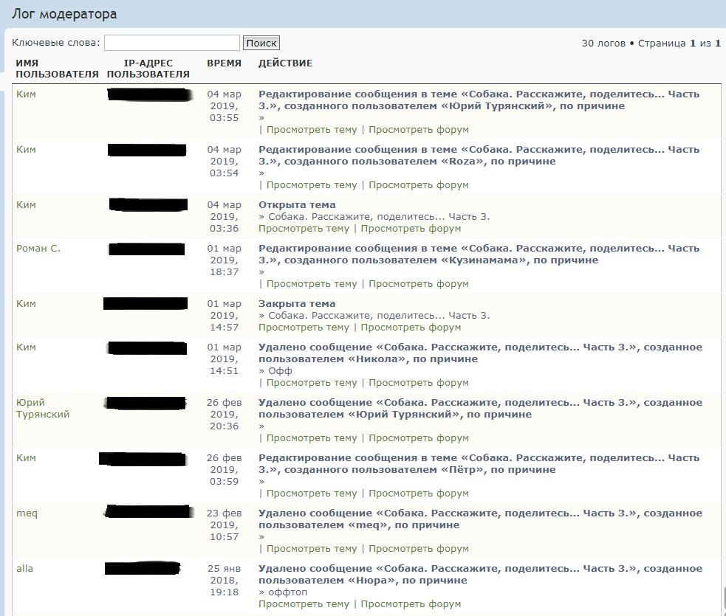The width and height of the screenshot is (726, 616).
Task: View forum link in 26 фев 20:36 row
Action: pyautogui.click(x=419, y=438)
